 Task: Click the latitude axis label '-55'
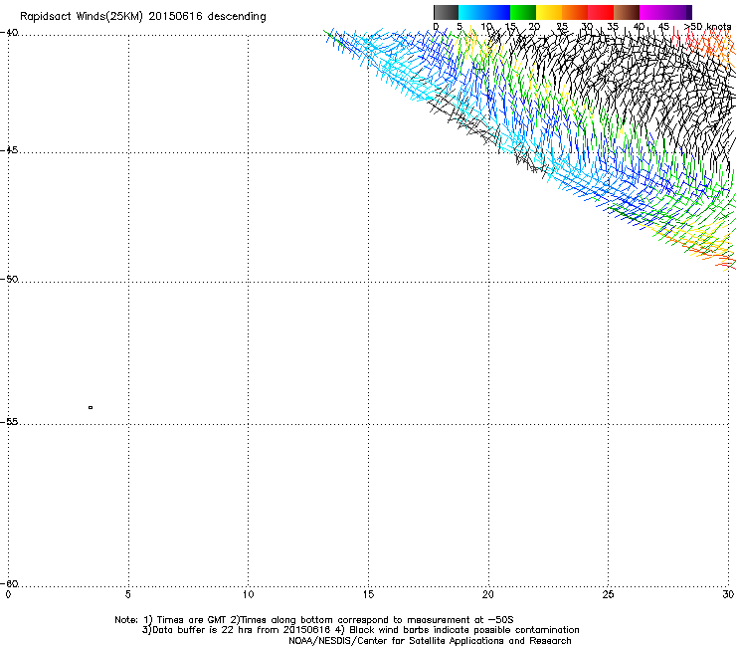10,421
